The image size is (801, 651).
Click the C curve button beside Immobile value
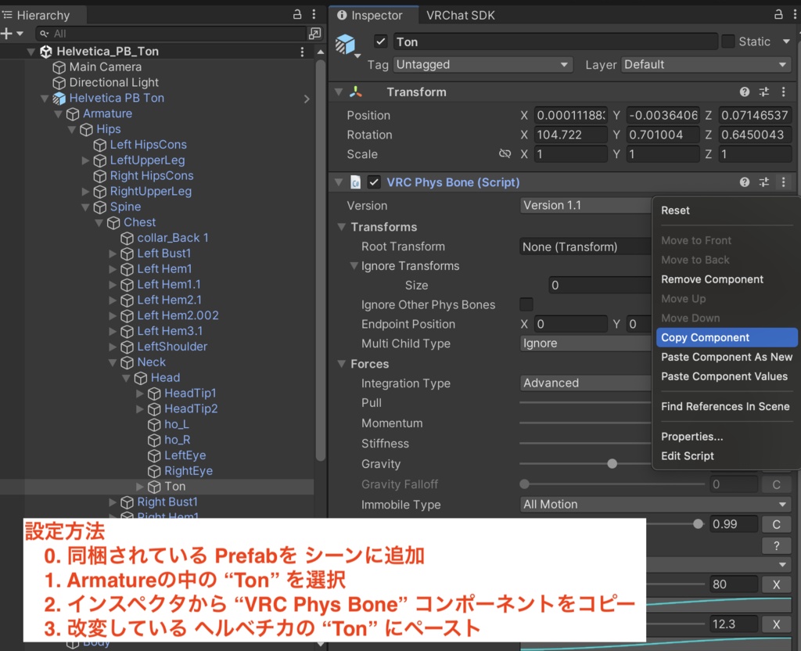coord(776,524)
